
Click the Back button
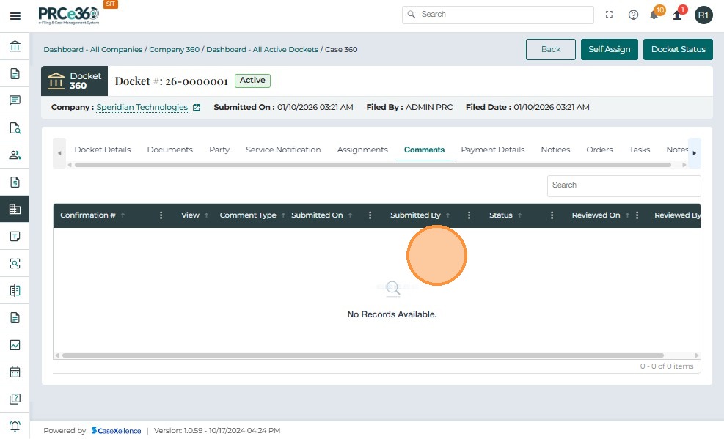[551, 49]
